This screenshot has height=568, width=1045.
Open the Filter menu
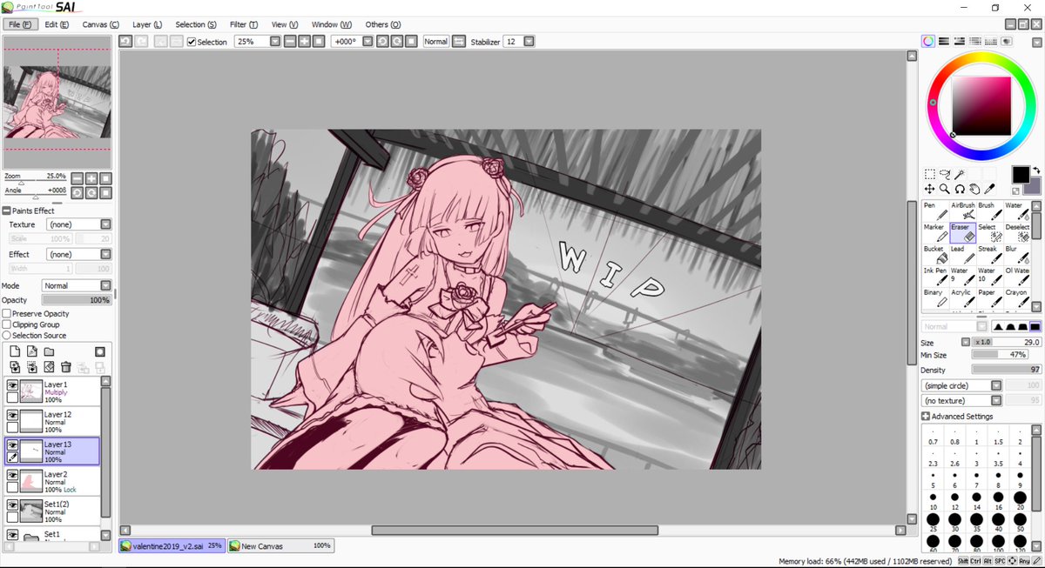tap(244, 24)
